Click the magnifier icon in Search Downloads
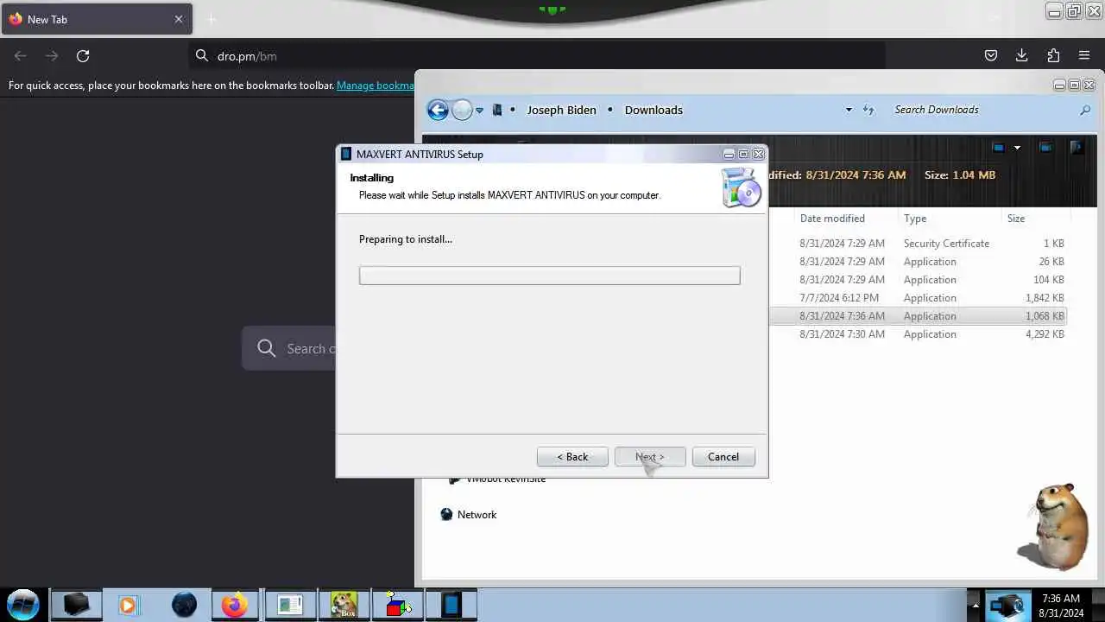The width and height of the screenshot is (1105, 622). 1085,110
